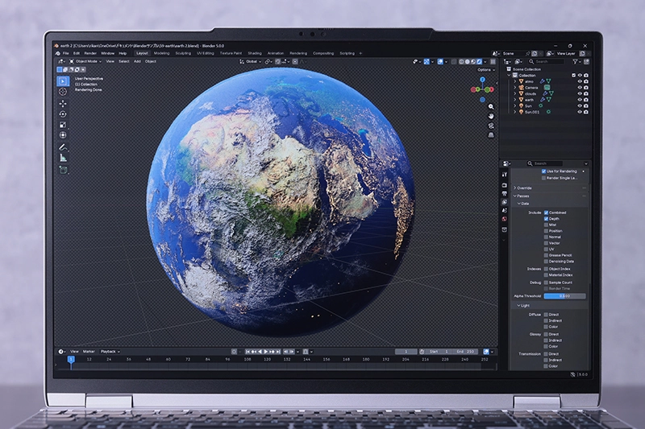Open the Scene properties tab

[x=505, y=210]
